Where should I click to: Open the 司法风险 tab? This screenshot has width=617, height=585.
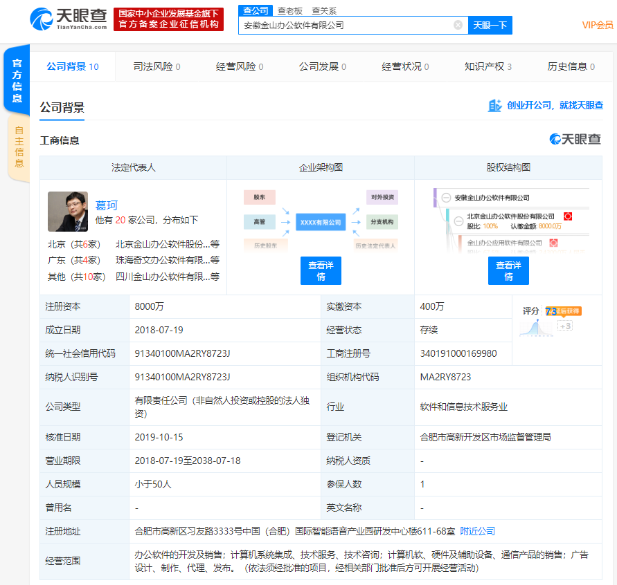tap(157, 66)
